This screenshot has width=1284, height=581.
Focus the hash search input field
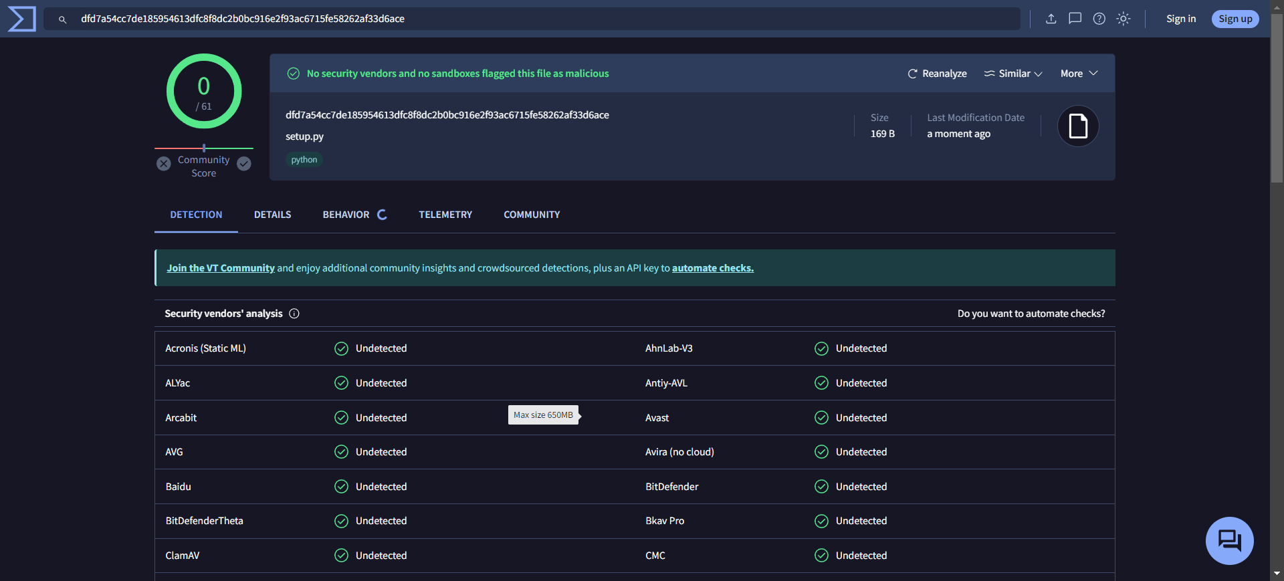click(x=532, y=19)
